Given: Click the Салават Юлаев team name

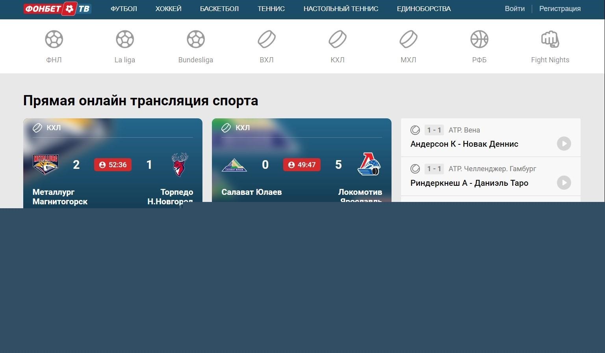Looking at the screenshot, I should point(252,192).
